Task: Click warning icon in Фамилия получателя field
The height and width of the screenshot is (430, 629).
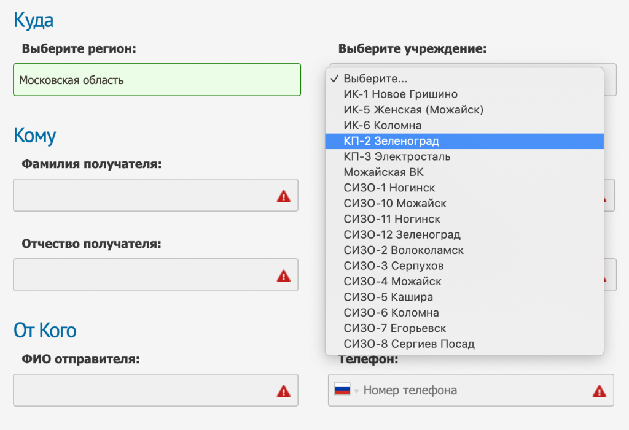Action: pyautogui.click(x=283, y=196)
